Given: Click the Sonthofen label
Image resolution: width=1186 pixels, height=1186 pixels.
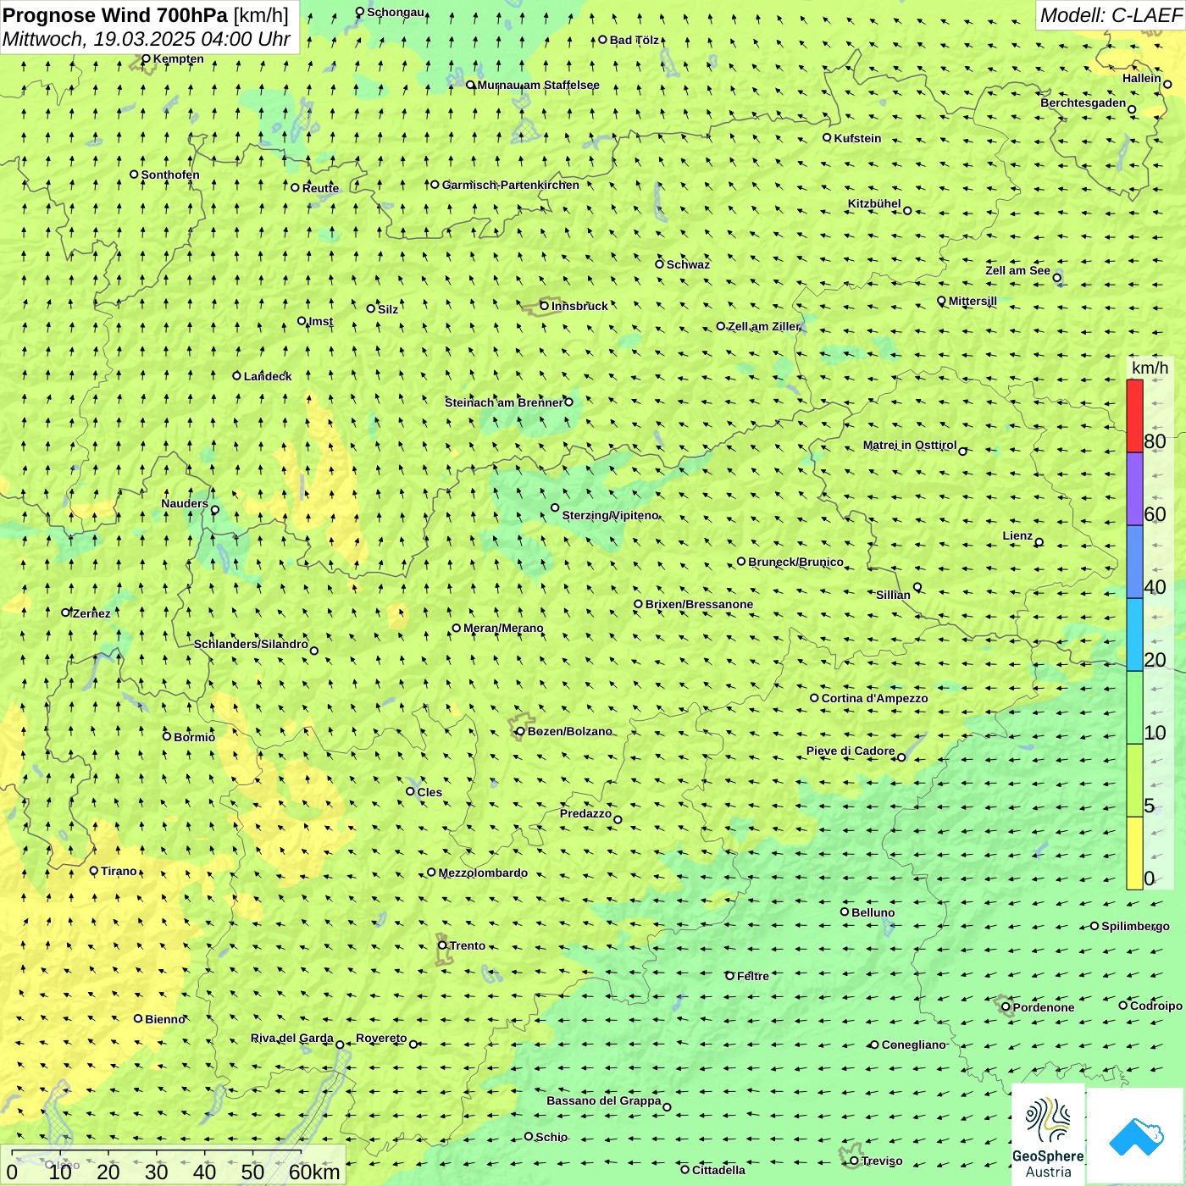Looking at the screenshot, I should coord(170,175).
